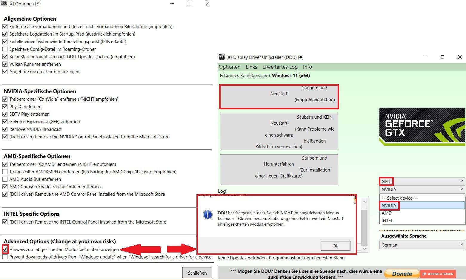Close the Optionen window
466x280 pixels.
207,4
